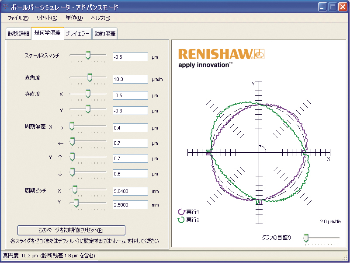Viewport: 350px width, 263px height.
Task: Switch to the プレイエラー tab
Action: pos(78,34)
